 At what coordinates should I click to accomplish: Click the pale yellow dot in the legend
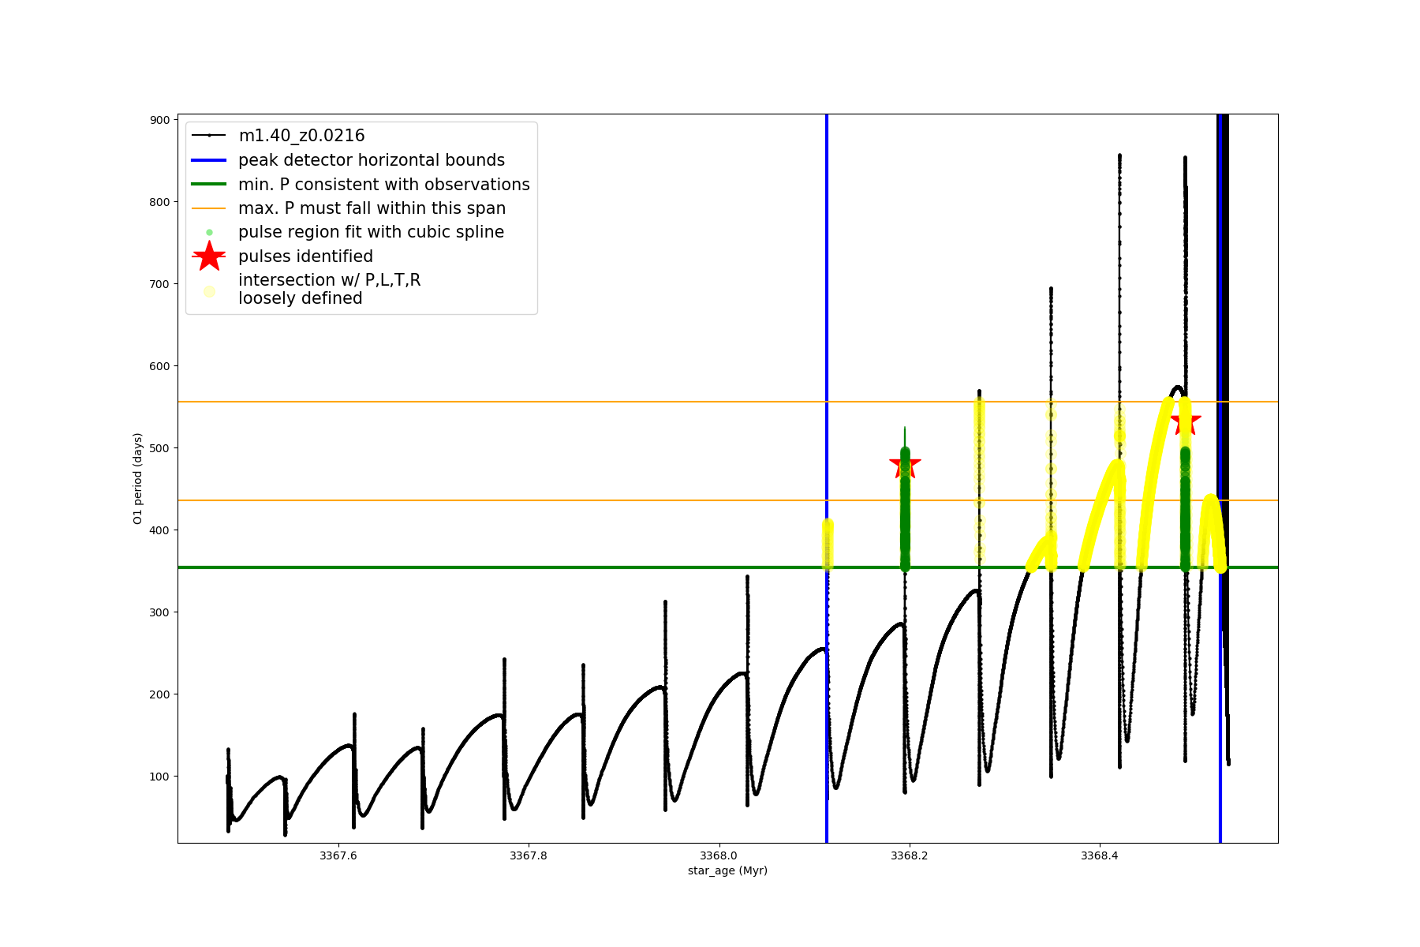(x=209, y=291)
